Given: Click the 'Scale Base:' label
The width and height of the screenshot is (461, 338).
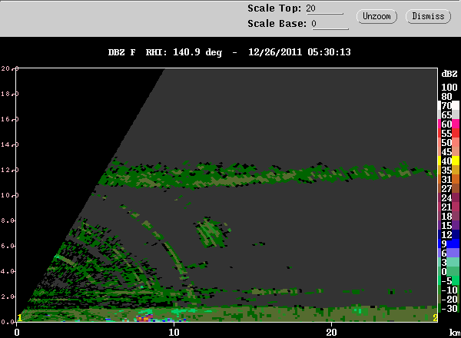Looking at the screenshot, I should click(x=277, y=24).
